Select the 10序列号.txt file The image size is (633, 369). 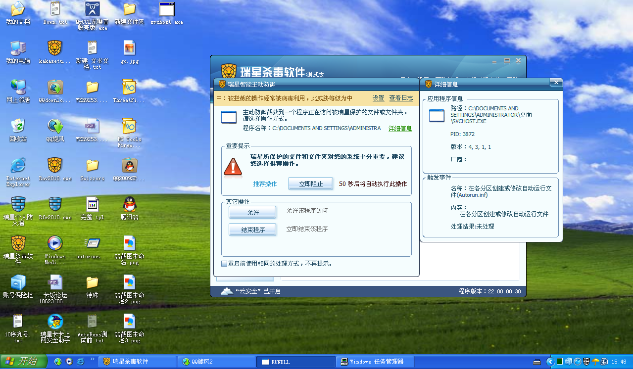(x=18, y=328)
